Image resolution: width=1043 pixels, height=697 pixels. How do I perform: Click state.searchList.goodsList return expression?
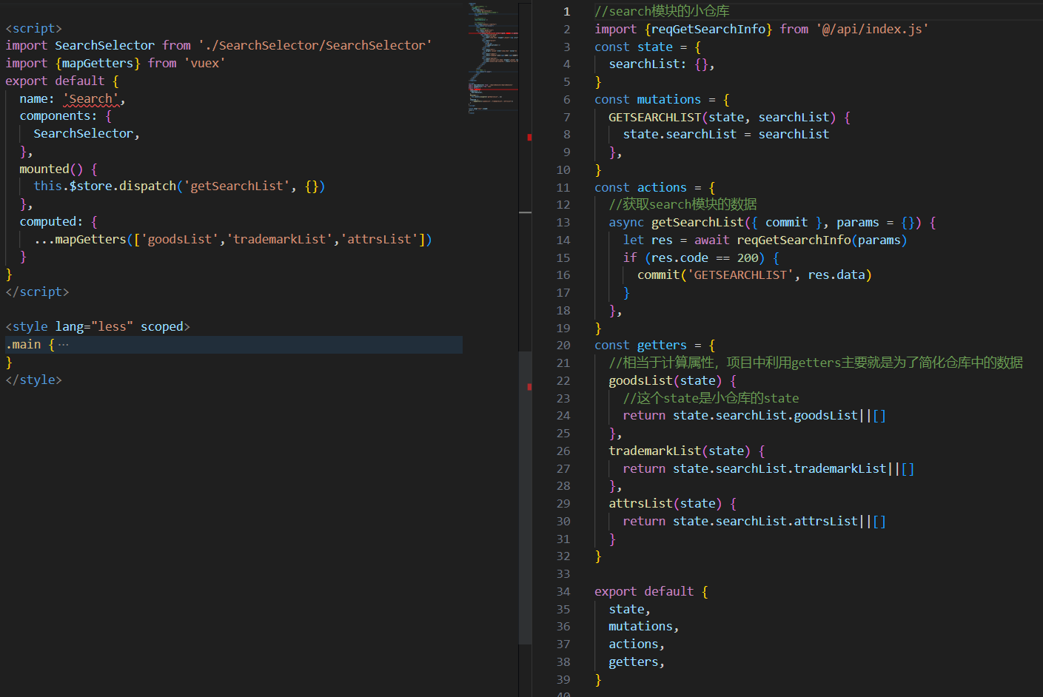pyautogui.click(x=765, y=415)
